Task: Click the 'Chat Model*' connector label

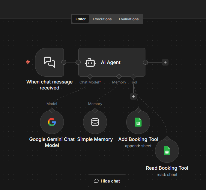Action: pyautogui.click(x=90, y=82)
